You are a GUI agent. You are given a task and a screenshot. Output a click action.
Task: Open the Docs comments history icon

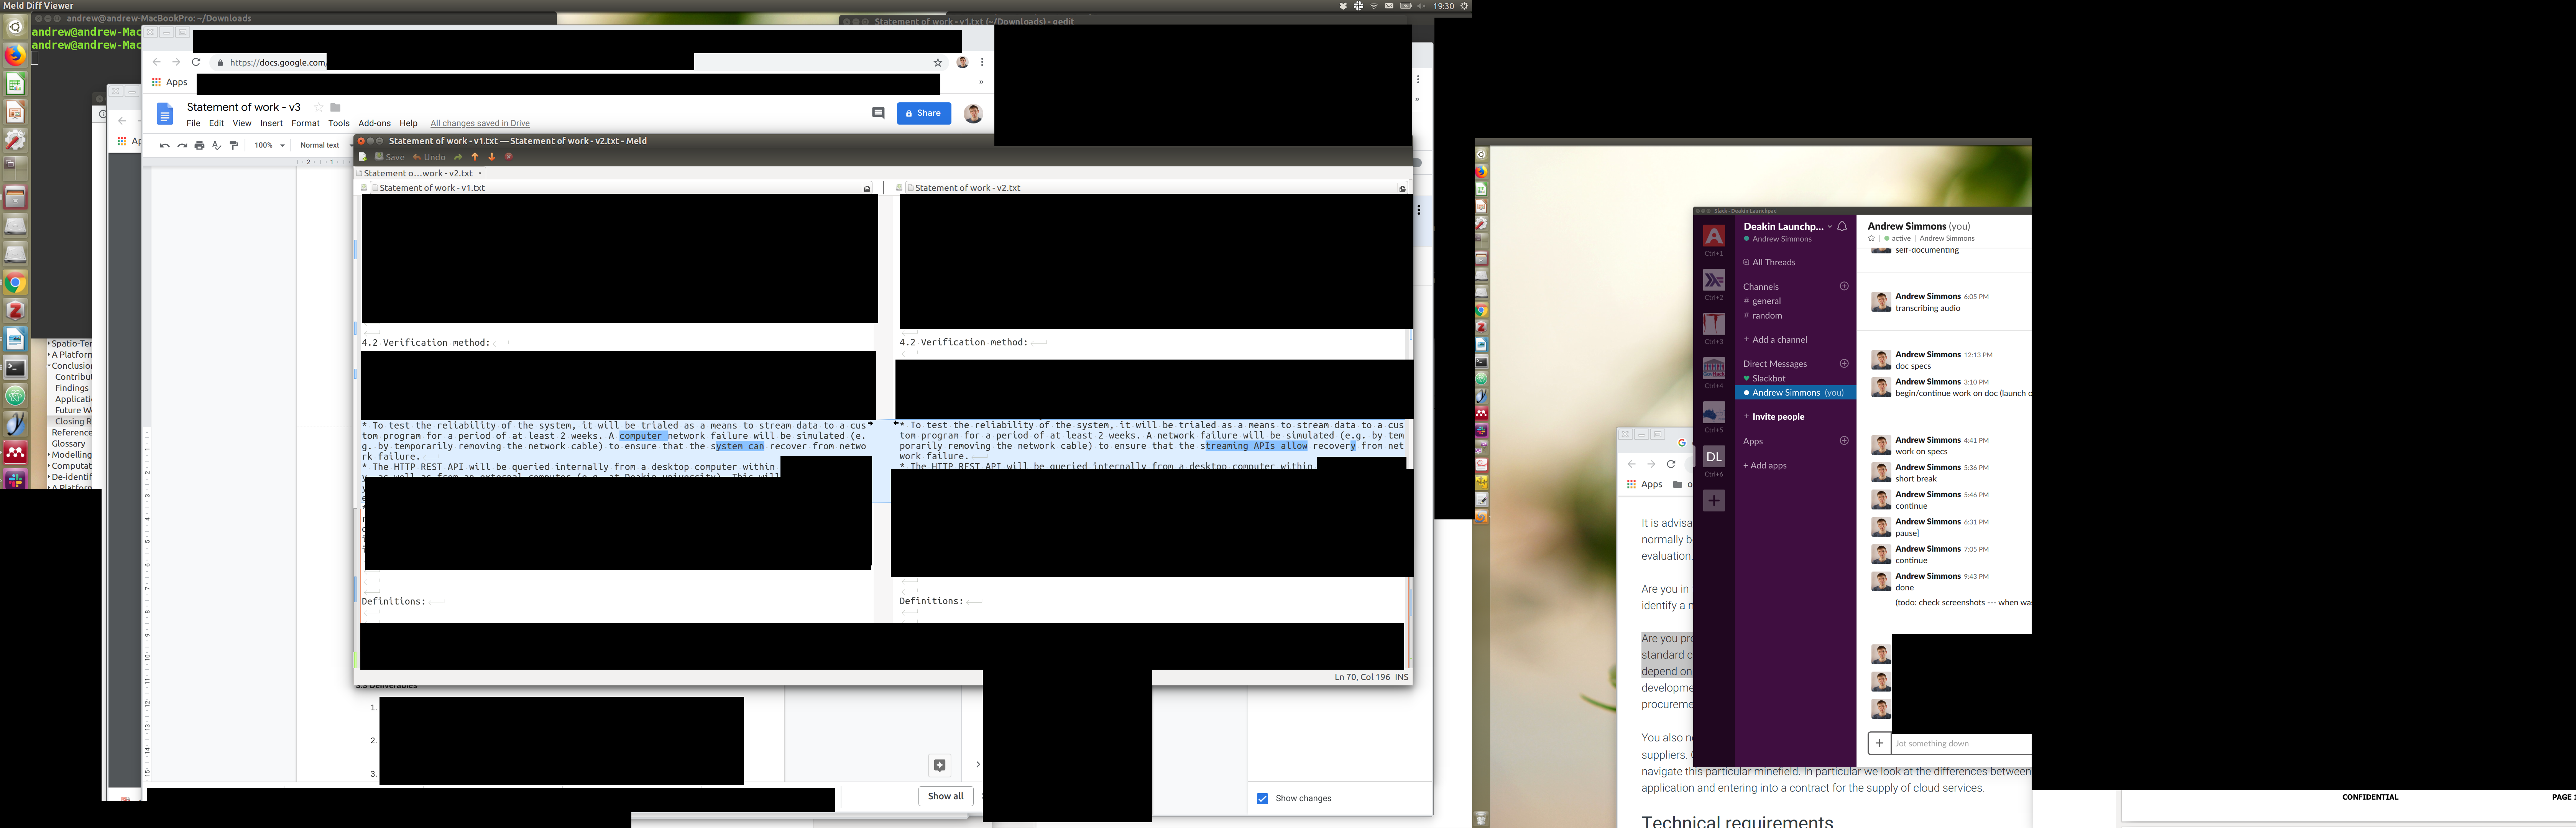[x=878, y=113]
